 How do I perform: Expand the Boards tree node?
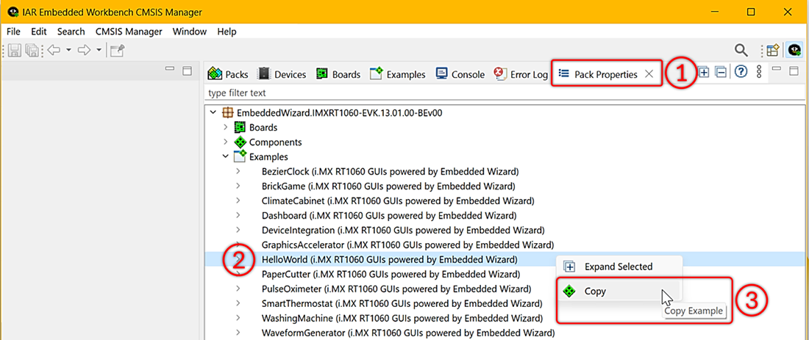226,128
